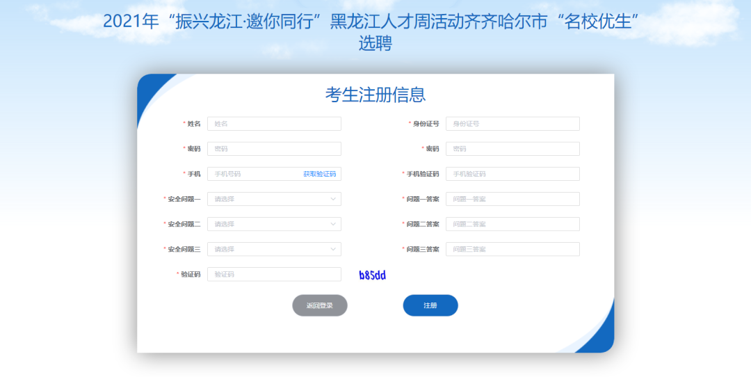
Task: Click the 手机验证码 input field
Action: coord(512,174)
